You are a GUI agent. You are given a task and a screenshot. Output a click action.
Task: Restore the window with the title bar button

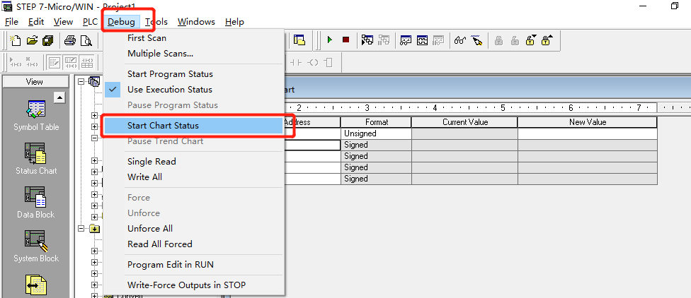[x=674, y=6]
